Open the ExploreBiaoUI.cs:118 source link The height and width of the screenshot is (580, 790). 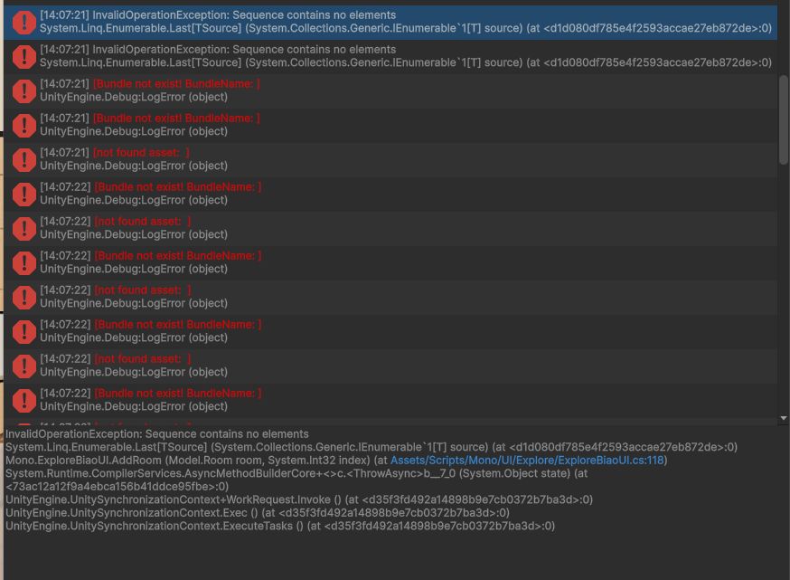pyautogui.click(x=527, y=460)
